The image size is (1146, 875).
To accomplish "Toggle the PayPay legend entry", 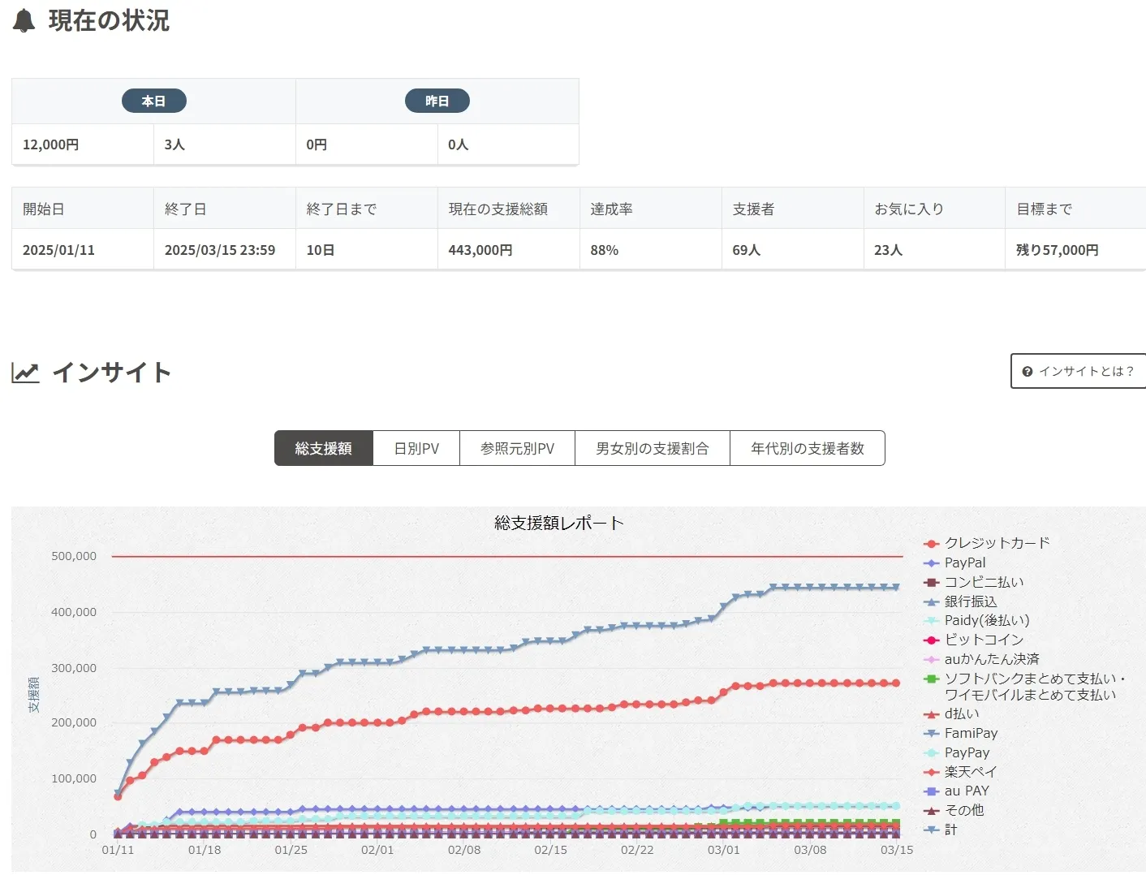I will (x=966, y=752).
